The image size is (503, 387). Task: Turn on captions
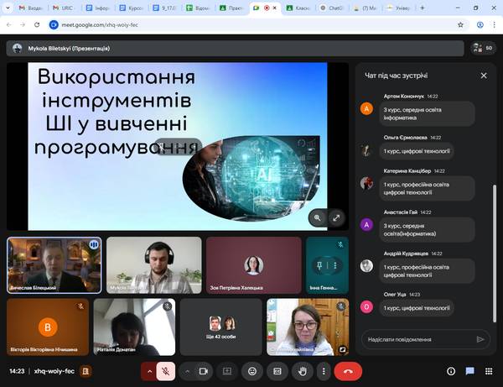pos(277,370)
